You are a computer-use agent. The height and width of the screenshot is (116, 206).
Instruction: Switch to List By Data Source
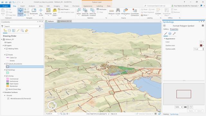point(9,31)
